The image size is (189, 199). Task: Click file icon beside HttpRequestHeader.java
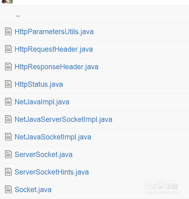tap(8, 49)
